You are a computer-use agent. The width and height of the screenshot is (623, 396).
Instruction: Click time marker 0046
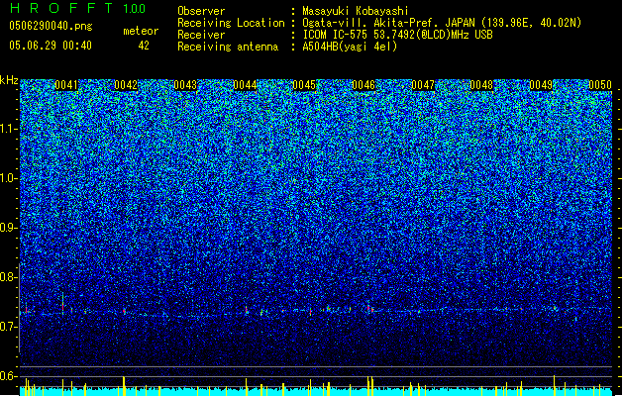[363, 85]
